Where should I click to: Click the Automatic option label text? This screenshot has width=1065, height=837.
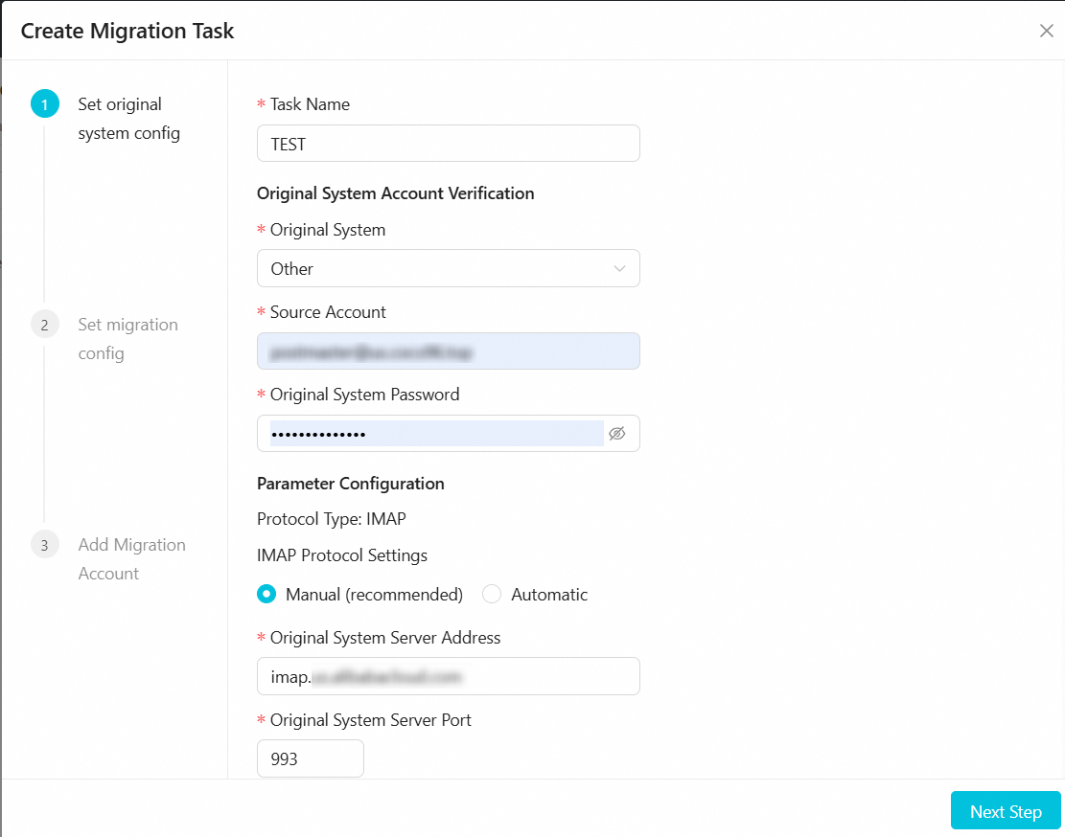coord(549,595)
